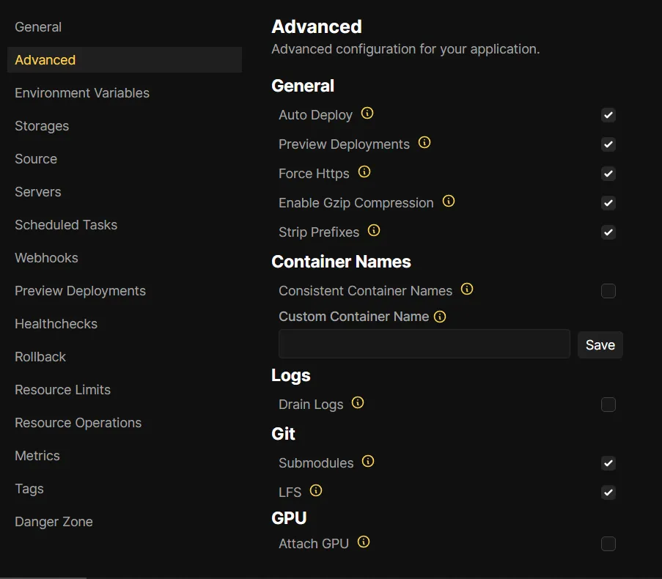Click the info icon beside Auto Deploy

click(367, 114)
